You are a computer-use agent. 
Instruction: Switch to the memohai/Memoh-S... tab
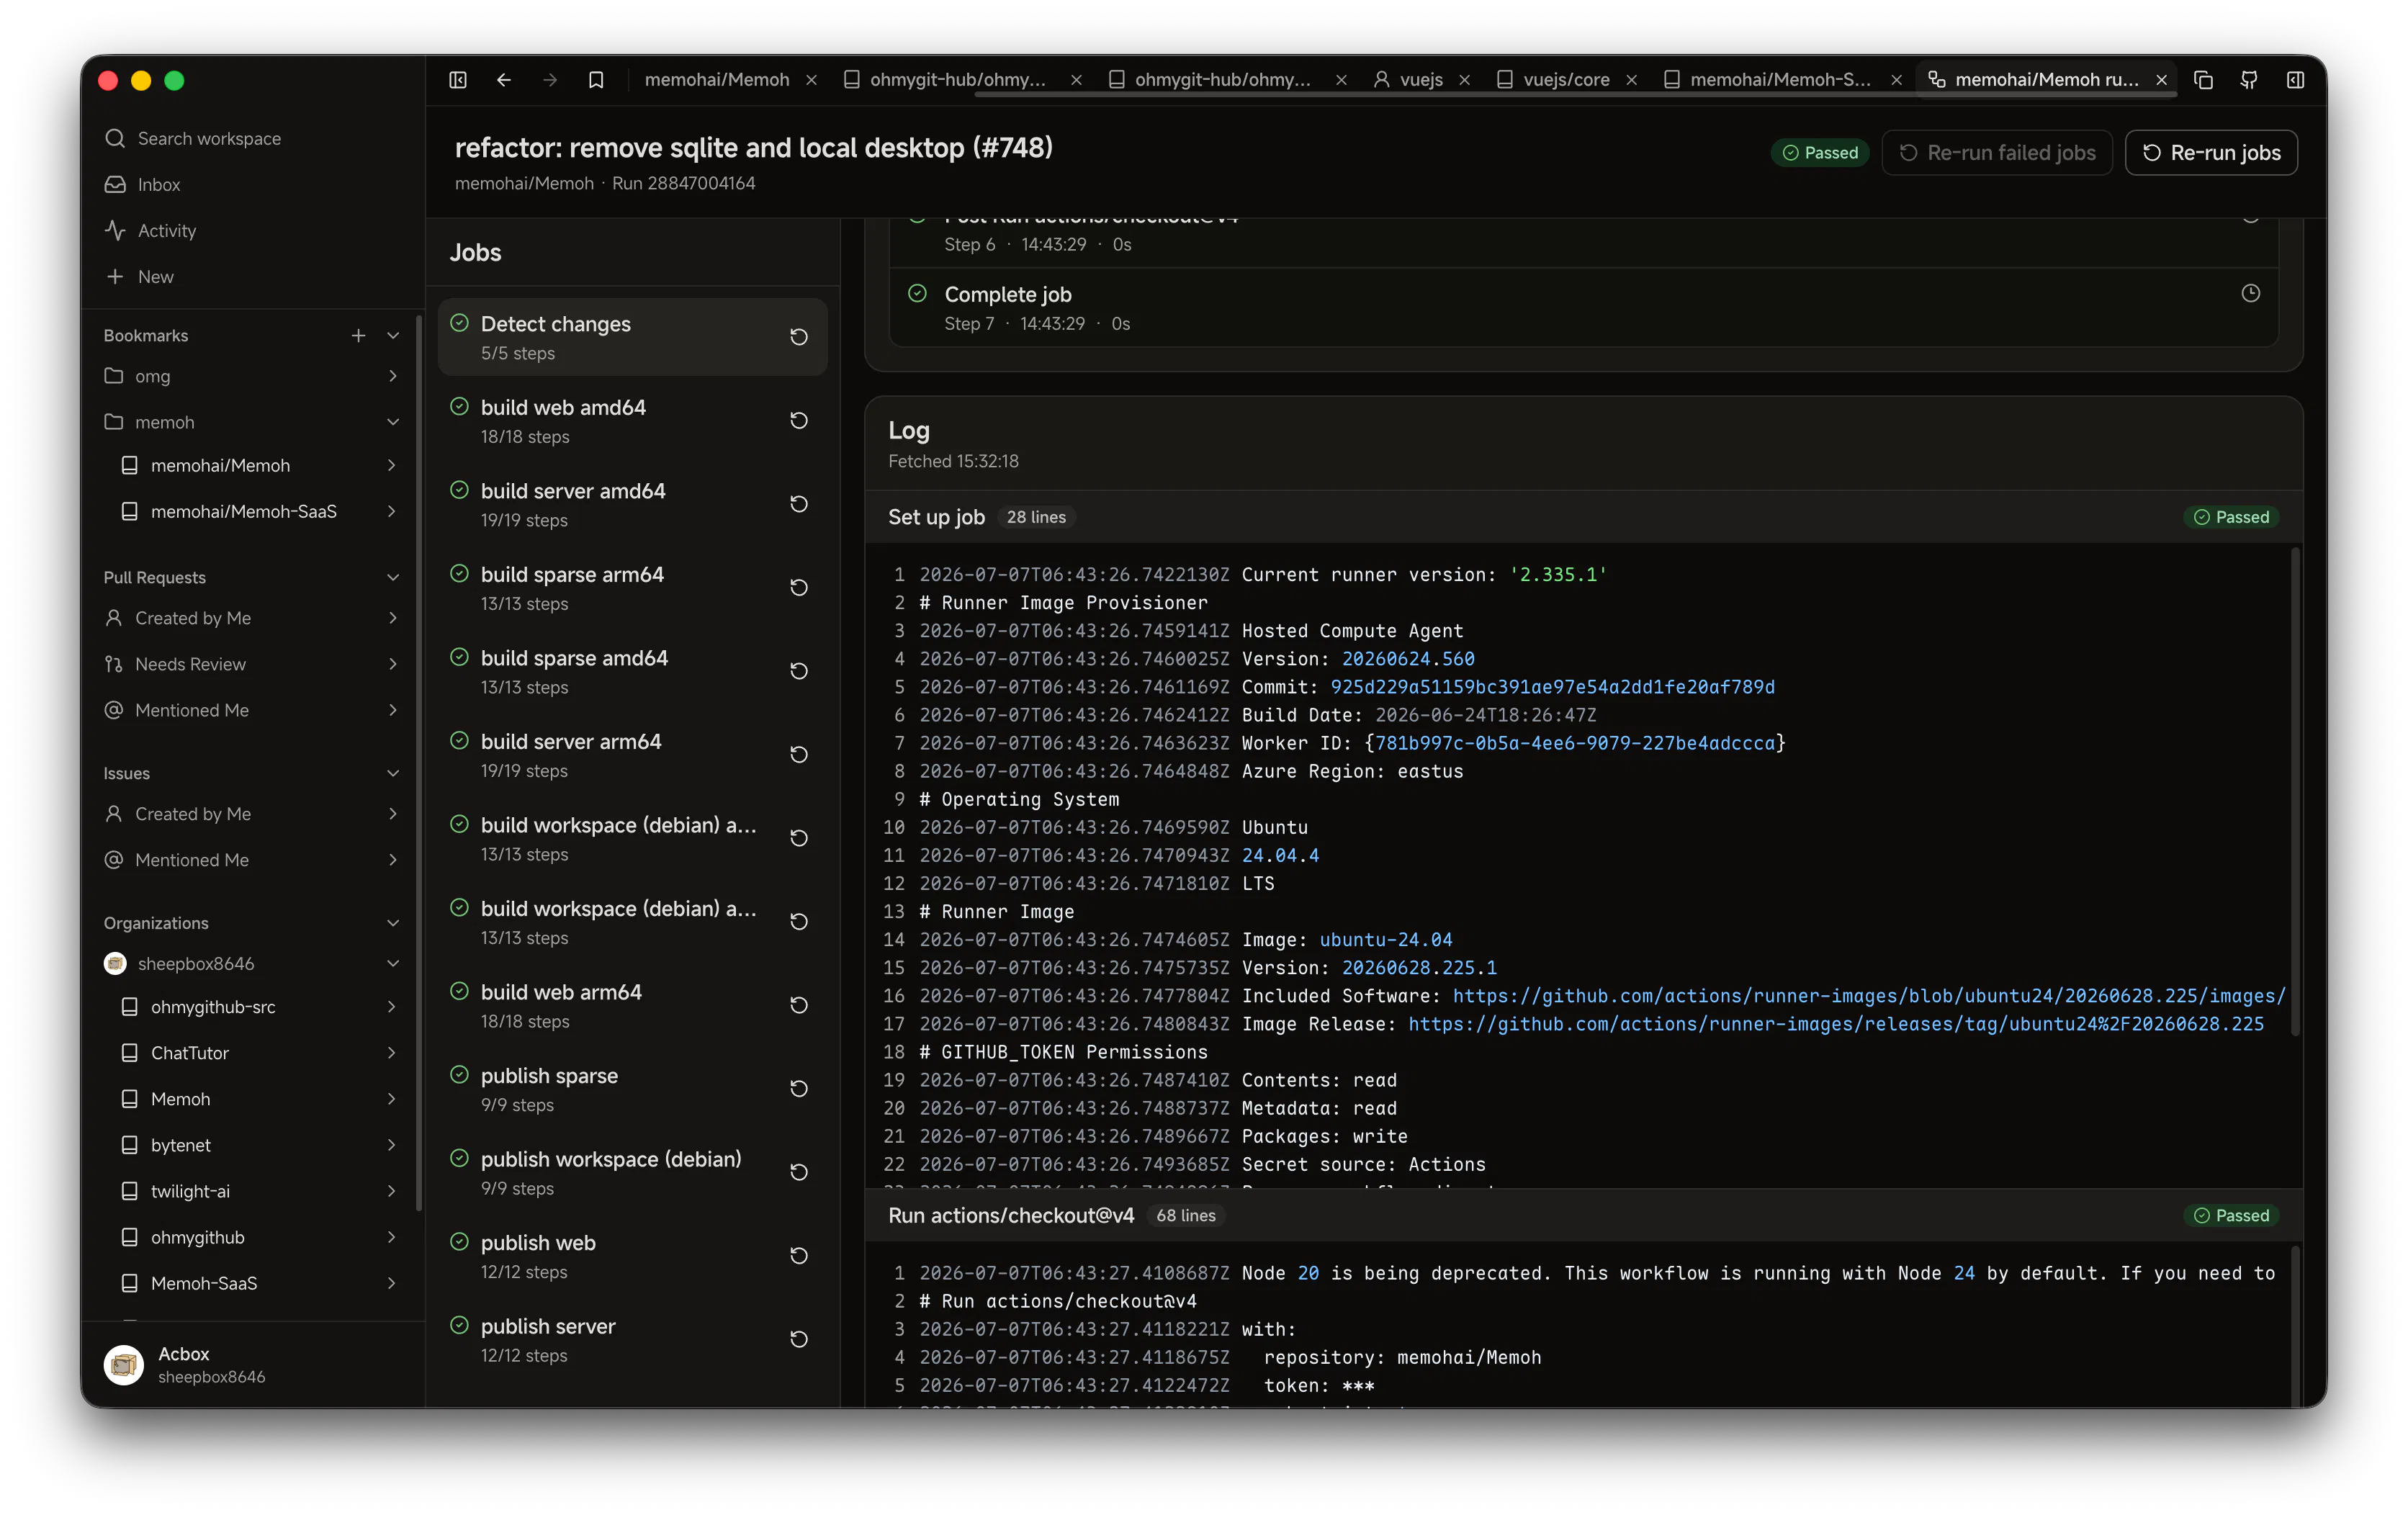(x=1780, y=80)
